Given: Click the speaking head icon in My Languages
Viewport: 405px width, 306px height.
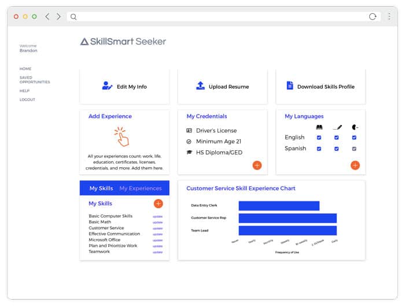Looking at the screenshot, I should pyautogui.click(x=355, y=127).
